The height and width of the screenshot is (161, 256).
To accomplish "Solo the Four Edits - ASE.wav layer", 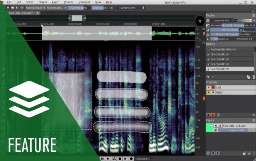I will (220, 126).
